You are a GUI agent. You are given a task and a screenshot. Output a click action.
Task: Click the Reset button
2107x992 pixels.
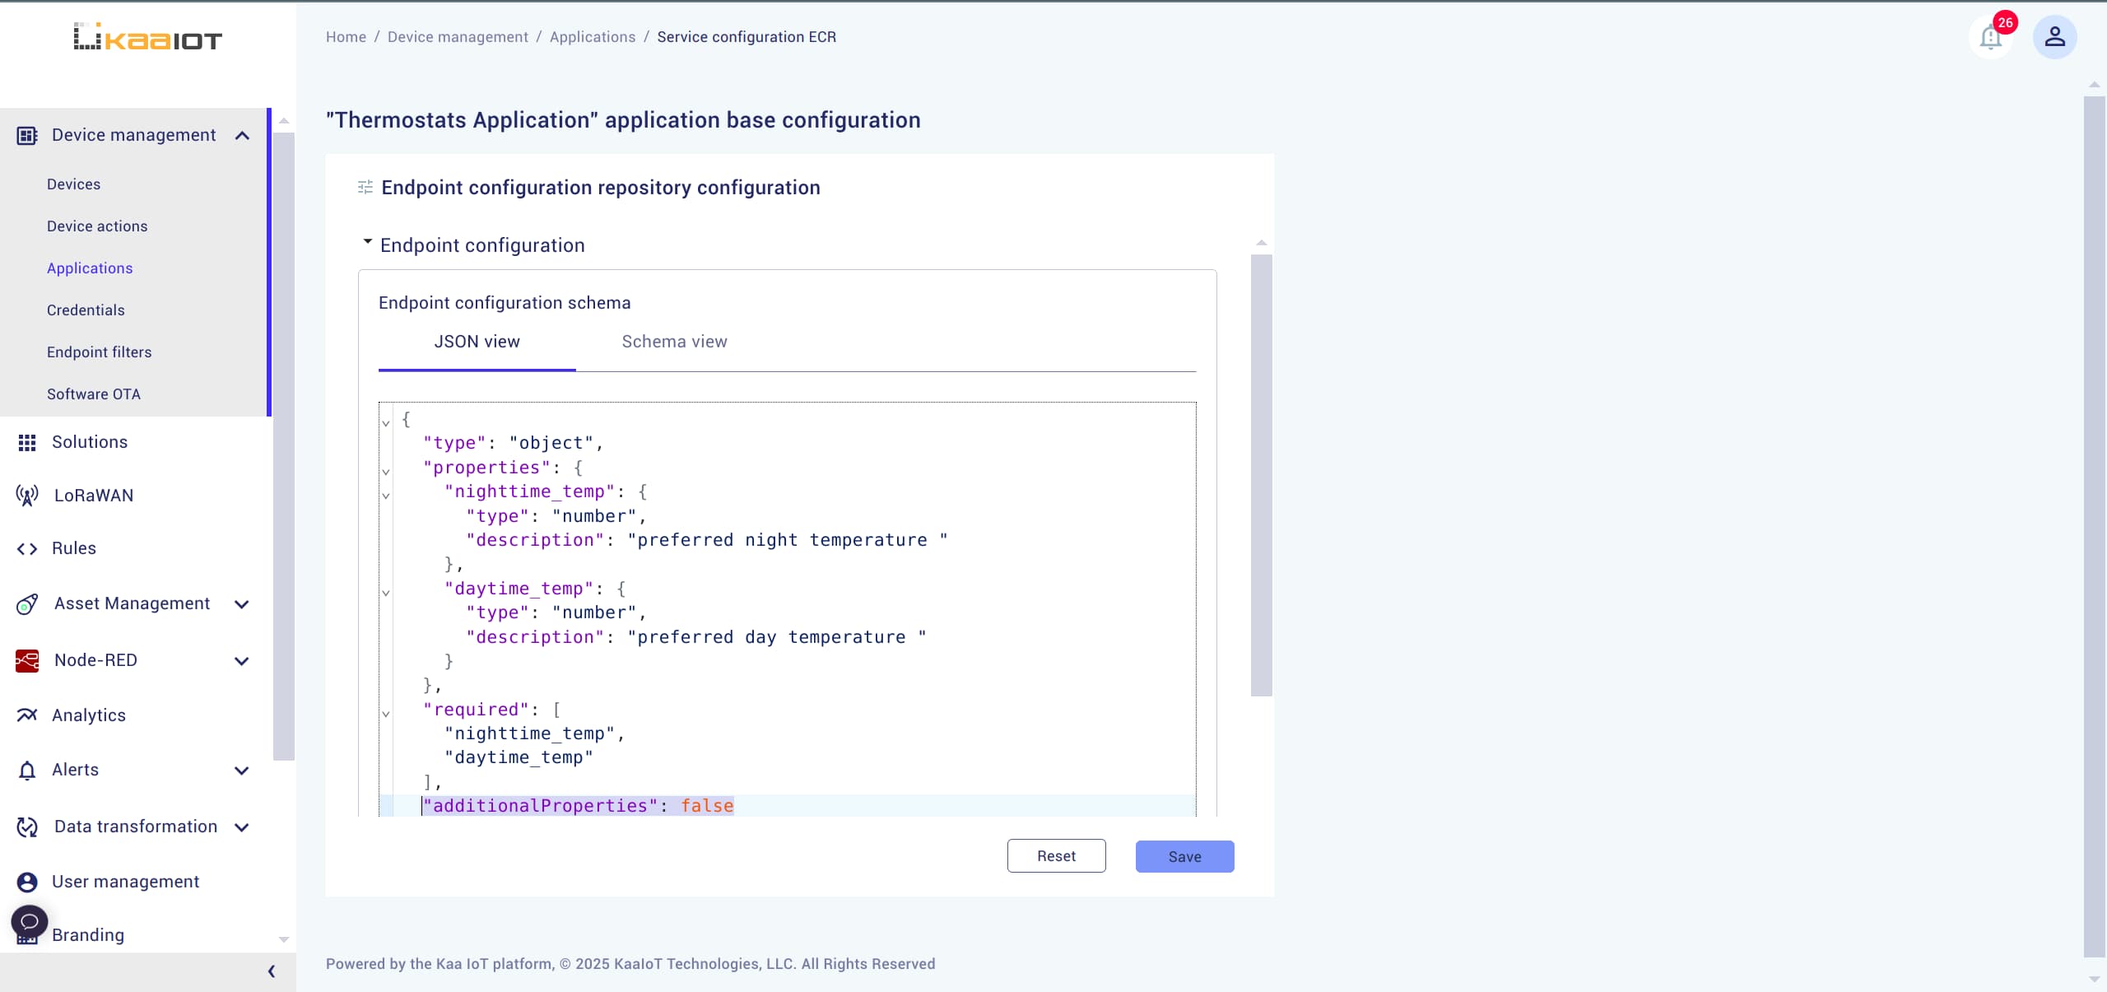pyautogui.click(x=1056, y=855)
